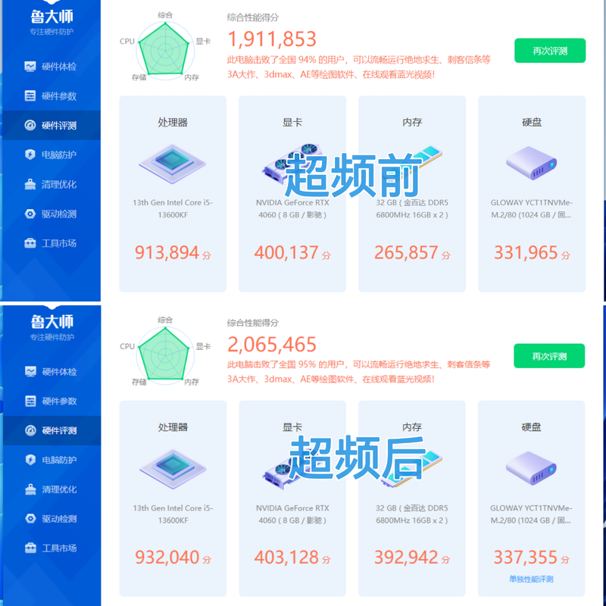Click 硬盘 heading in bottom card

click(x=531, y=427)
